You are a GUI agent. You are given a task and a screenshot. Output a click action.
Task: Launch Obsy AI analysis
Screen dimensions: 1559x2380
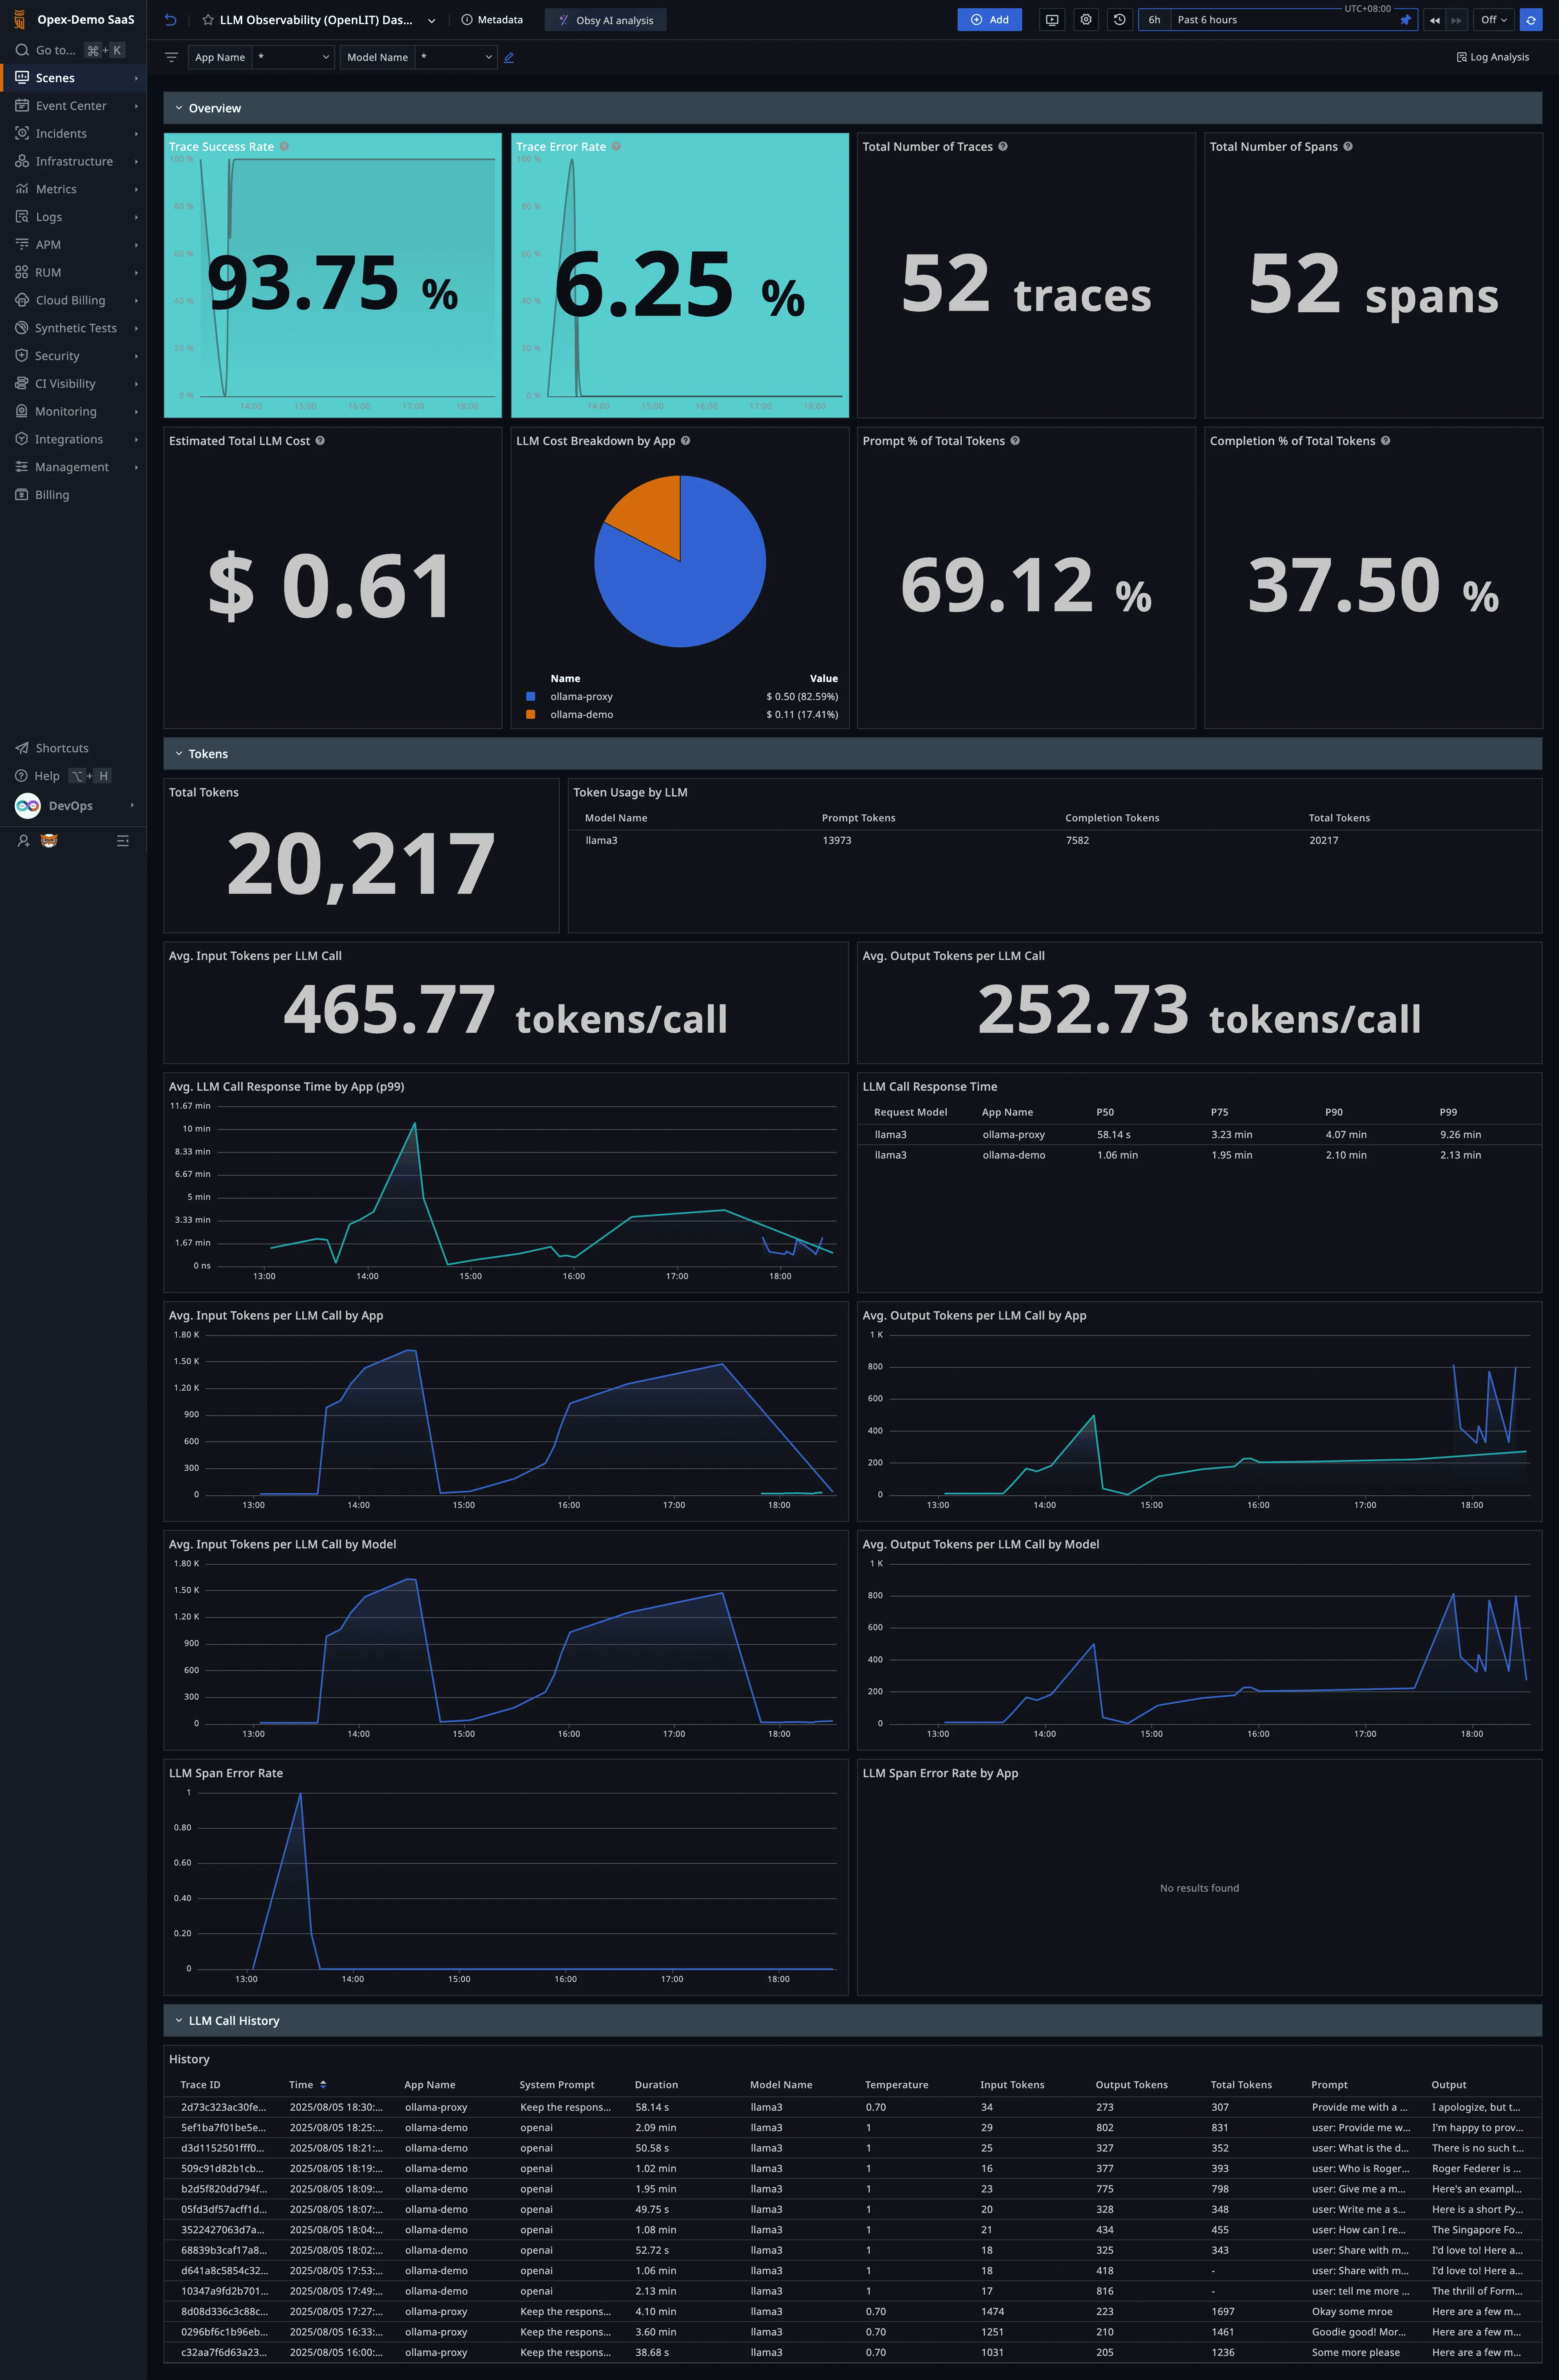(x=605, y=20)
